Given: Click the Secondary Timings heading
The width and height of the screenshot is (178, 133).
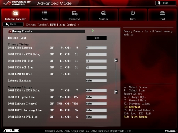Looking at the screenshot, I should (x=20, y=87).
